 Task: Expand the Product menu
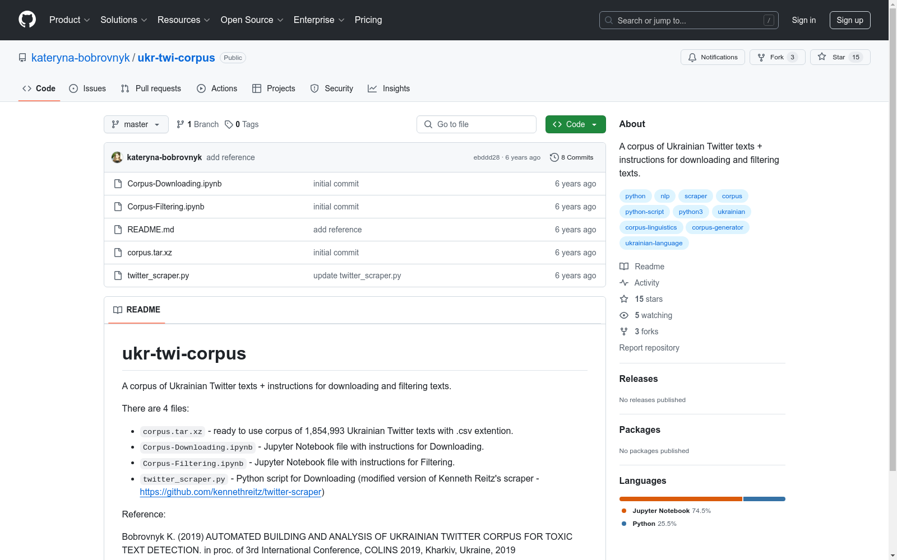point(70,20)
